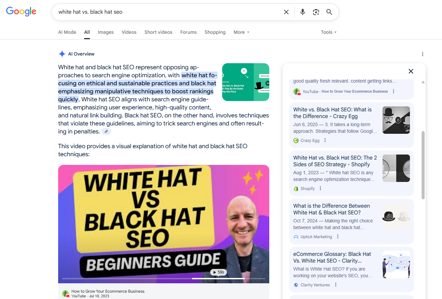Open three-dot menu beside Clarity Ventures
Viewport: 442px width, 299px height.
[336, 285]
